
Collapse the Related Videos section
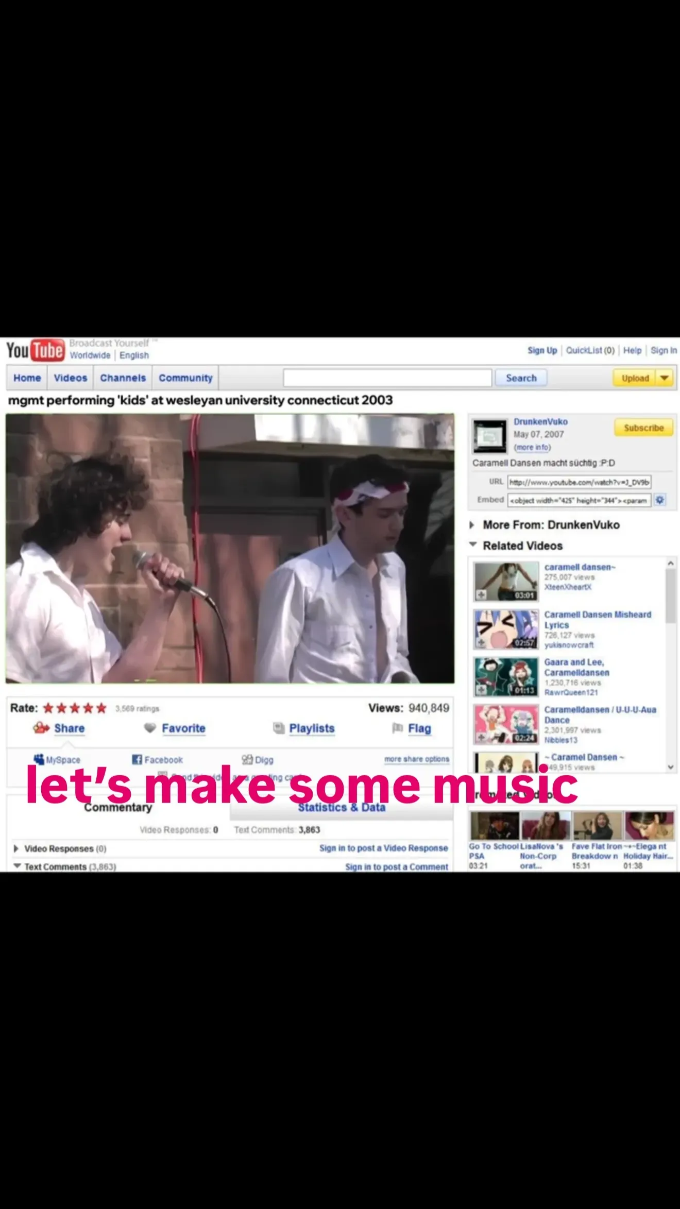coord(472,545)
